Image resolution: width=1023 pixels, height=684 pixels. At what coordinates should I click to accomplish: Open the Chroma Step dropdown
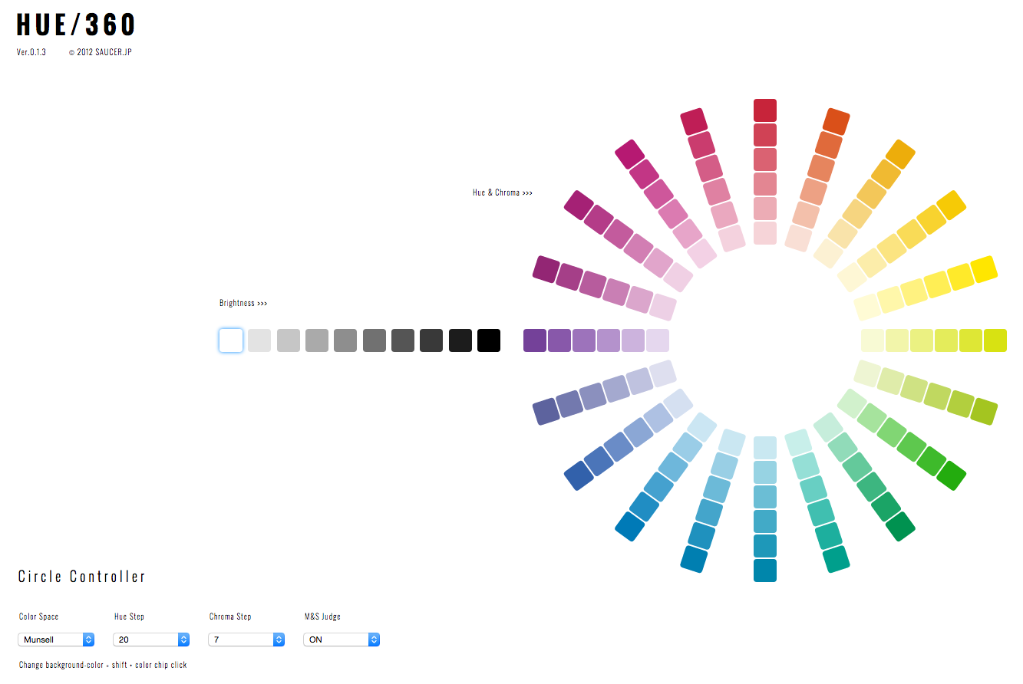[246, 640]
